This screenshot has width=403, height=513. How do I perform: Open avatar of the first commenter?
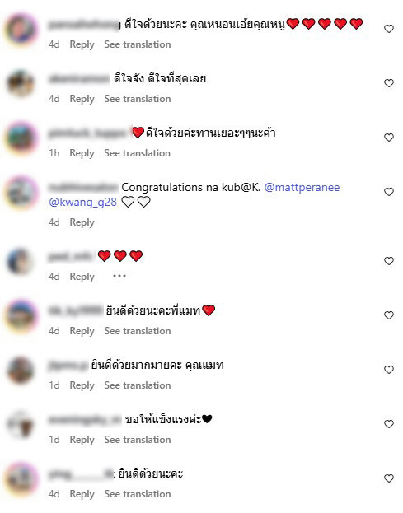coord(21,29)
